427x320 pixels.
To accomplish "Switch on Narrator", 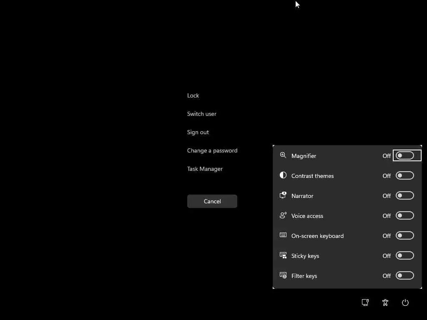I will coord(405,196).
